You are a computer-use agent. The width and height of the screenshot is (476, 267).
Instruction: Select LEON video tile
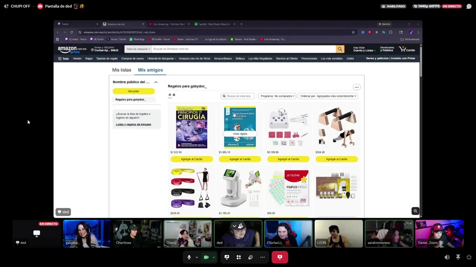339,234
